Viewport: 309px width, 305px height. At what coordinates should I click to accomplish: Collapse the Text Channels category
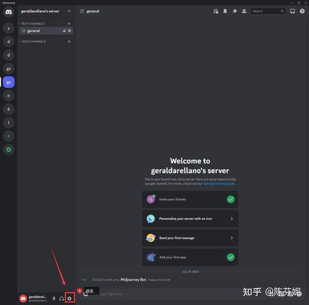31,24
